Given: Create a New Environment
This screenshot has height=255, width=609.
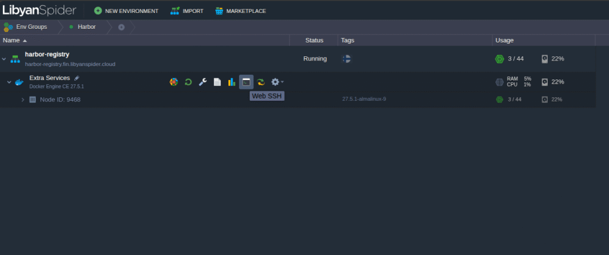Looking at the screenshot, I should 126,11.
